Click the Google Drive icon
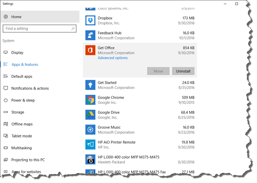The height and width of the screenshot is (183, 257). [90, 115]
